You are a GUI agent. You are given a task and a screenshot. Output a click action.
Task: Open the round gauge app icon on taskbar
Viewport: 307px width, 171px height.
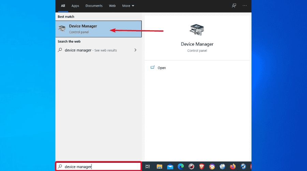click(x=191, y=167)
